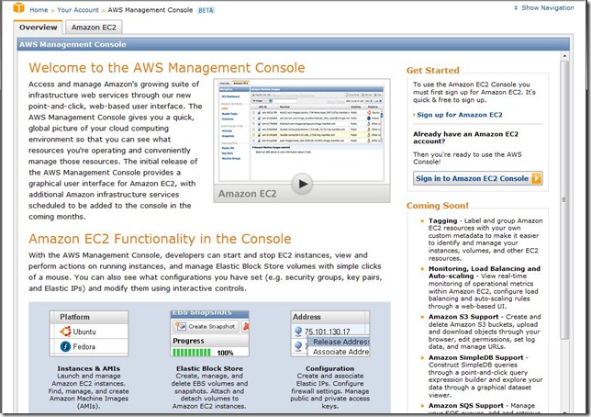Expand Show Navigation
The image size is (591, 417).
(x=544, y=7)
